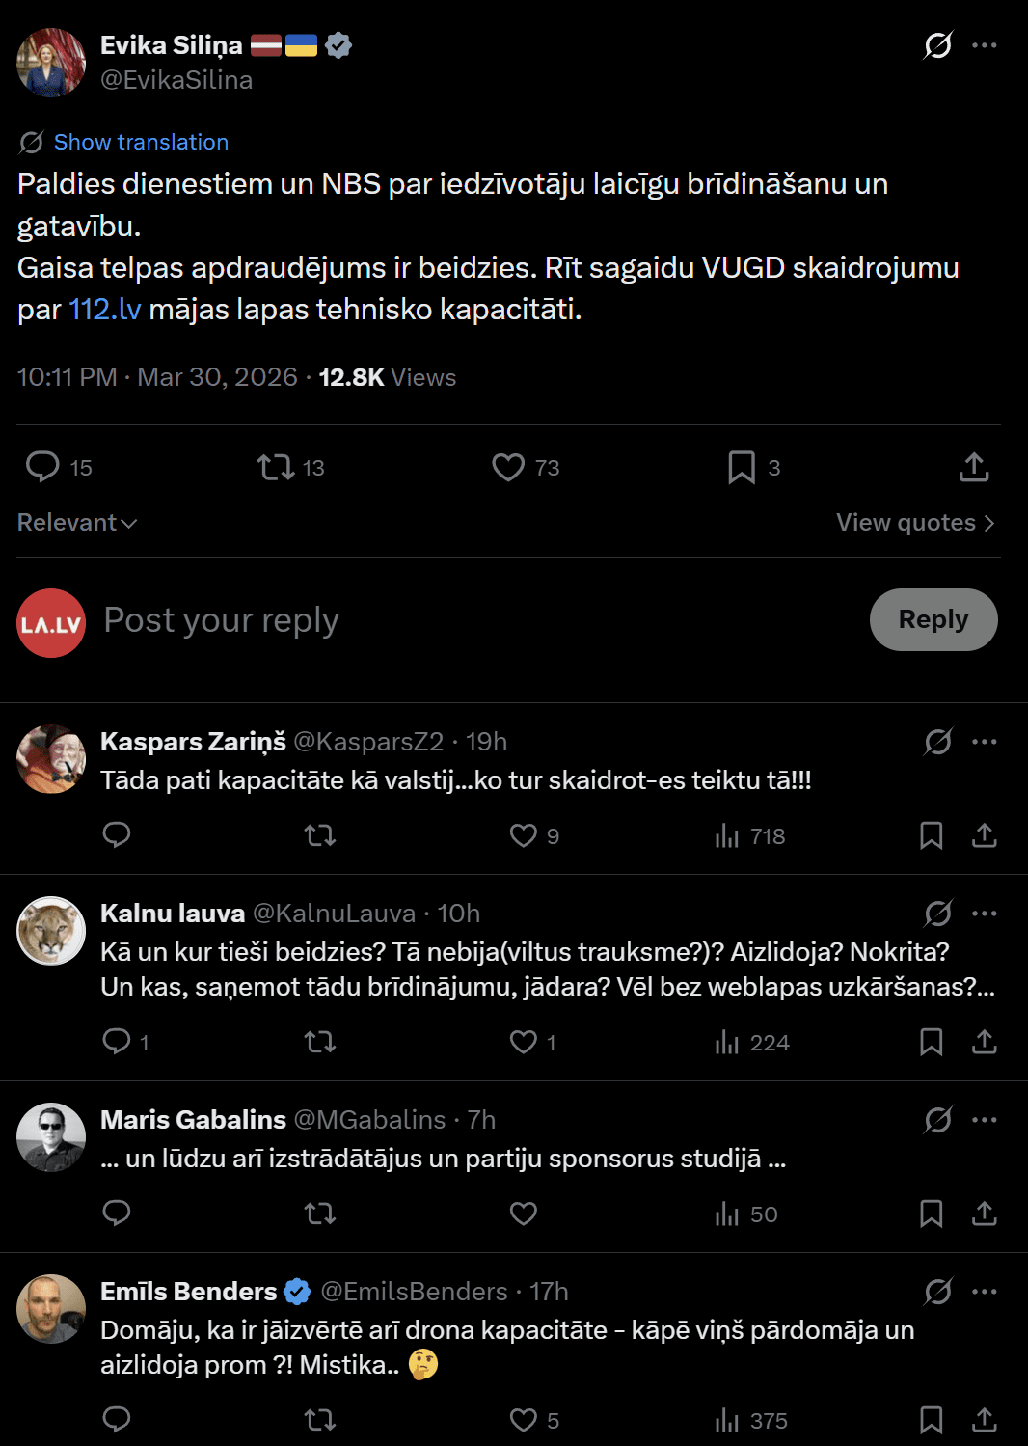
Task: Share the main post via share icon
Action: (974, 468)
